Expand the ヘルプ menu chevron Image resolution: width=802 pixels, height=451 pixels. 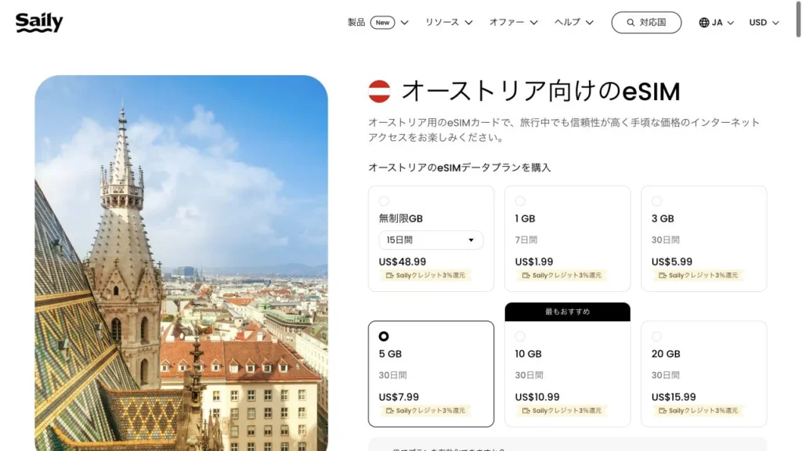(x=589, y=23)
